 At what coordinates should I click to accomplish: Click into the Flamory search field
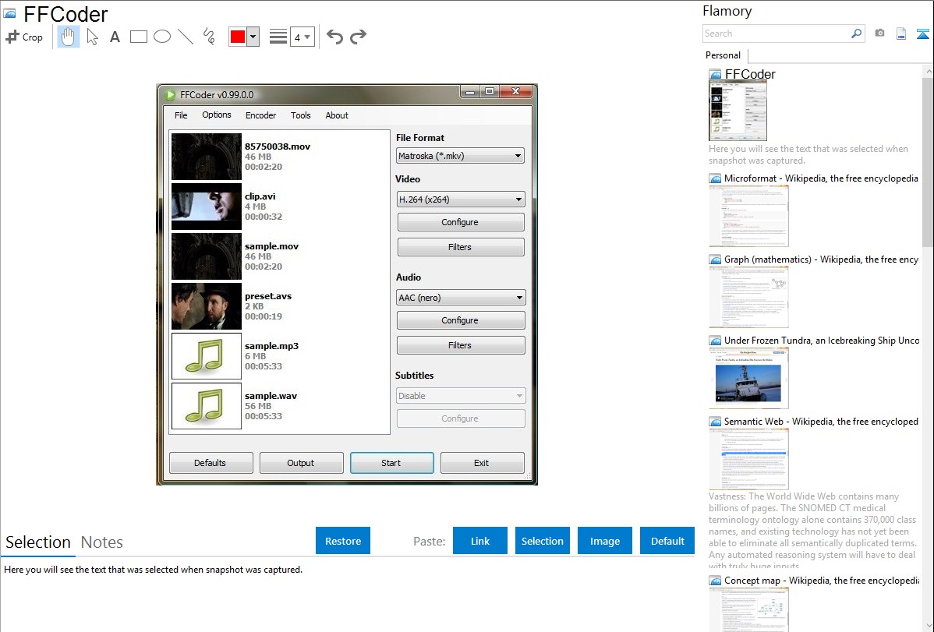click(777, 34)
